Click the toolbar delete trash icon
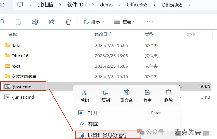The height and width of the screenshot is (139, 217). pos(68,22)
